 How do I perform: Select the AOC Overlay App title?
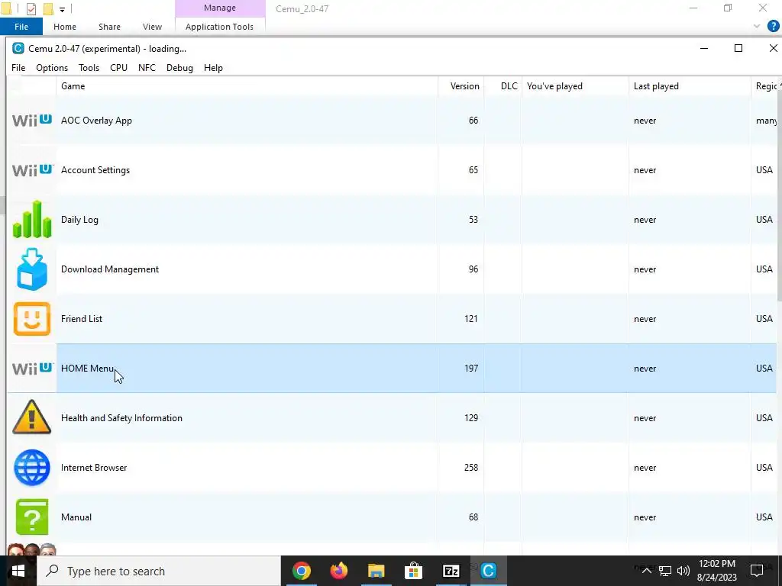(x=96, y=121)
